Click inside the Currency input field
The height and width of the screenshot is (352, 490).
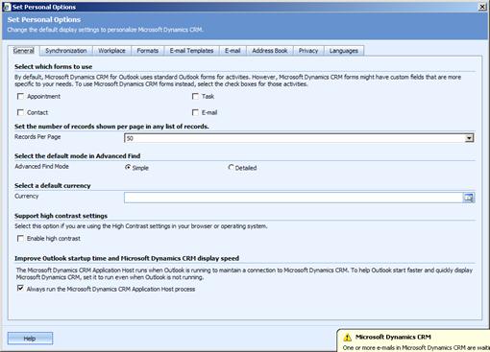point(293,198)
